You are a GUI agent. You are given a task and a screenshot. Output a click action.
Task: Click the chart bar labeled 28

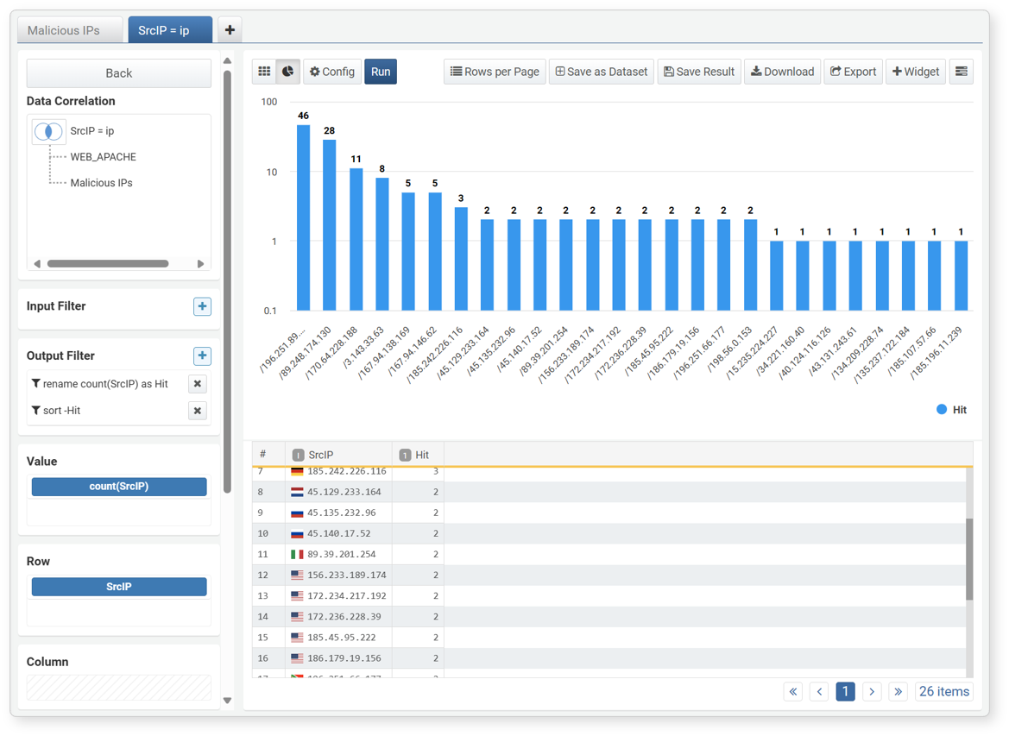[330, 225]
